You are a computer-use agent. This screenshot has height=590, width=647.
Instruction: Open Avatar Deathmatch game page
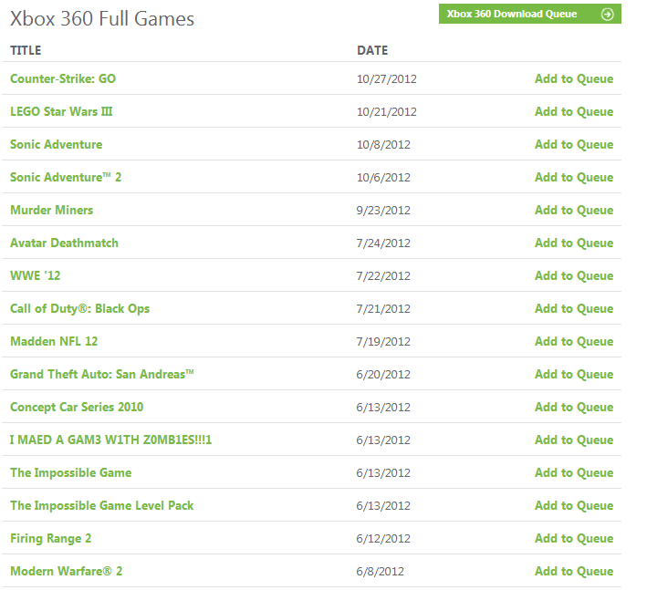[x=65, y=243]
